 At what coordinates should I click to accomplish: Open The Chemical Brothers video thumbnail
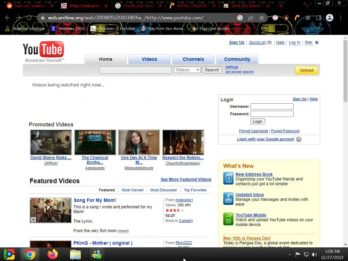coord(95,142)
